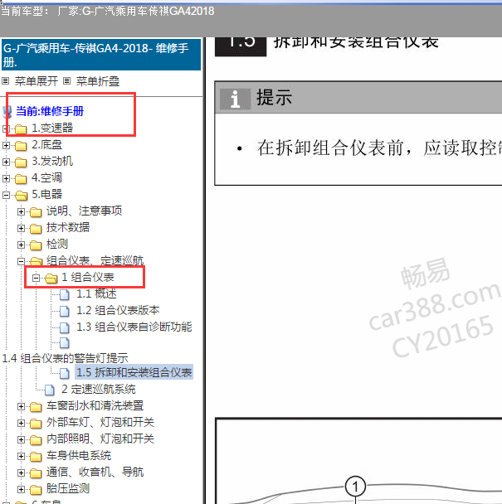Click the 1.2 组合仪表版本 page icon
Viewport: 502px width, 504px height.
click(x=65, y=311)
